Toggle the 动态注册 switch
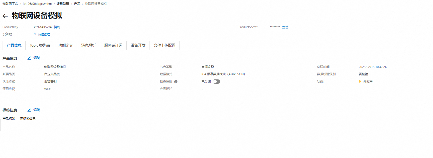The image size is (433, 158). click(x=216, y=82)
